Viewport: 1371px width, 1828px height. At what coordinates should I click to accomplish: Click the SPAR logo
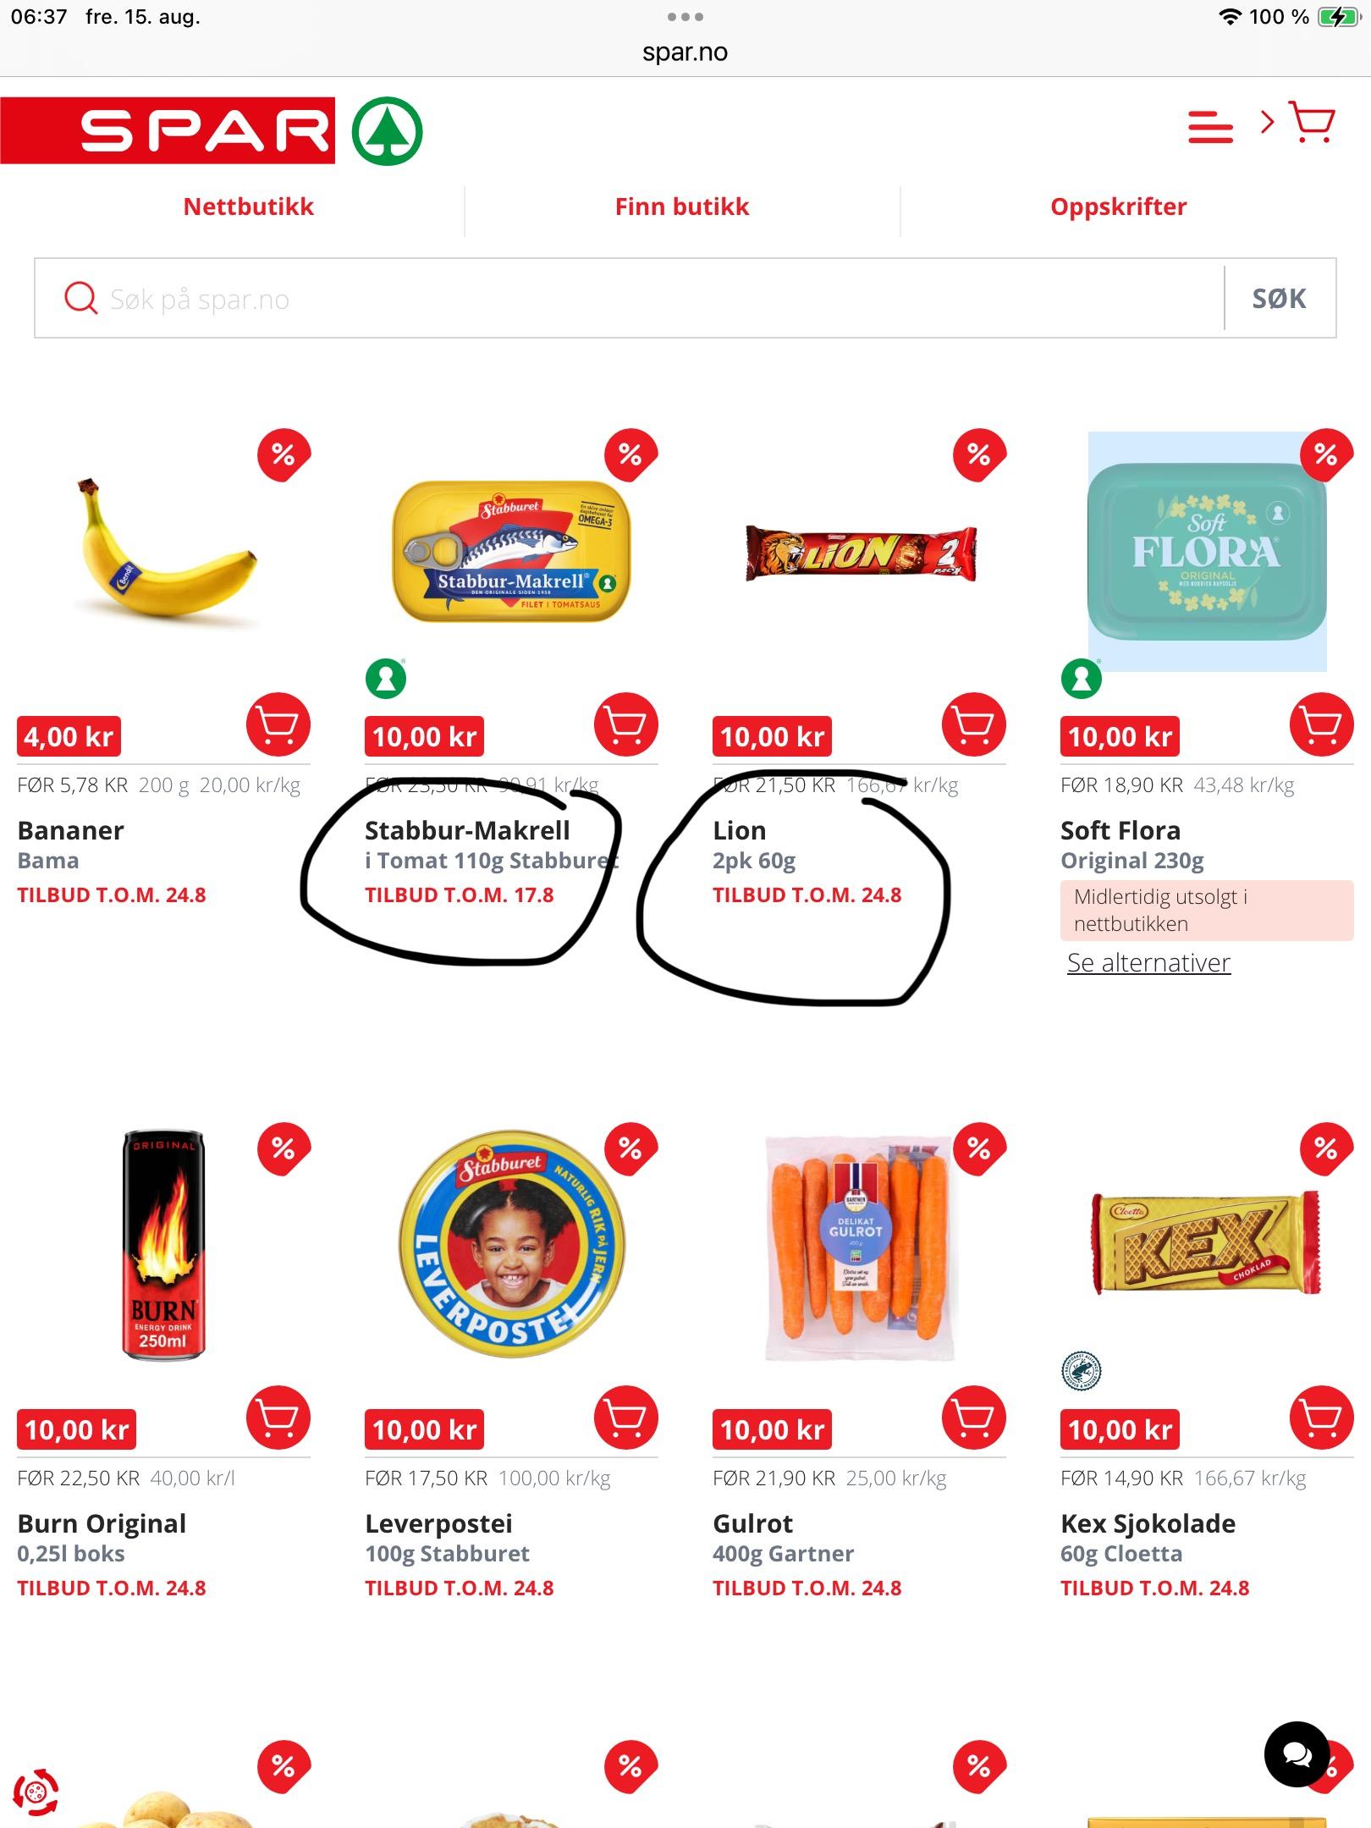click(212, 130)
